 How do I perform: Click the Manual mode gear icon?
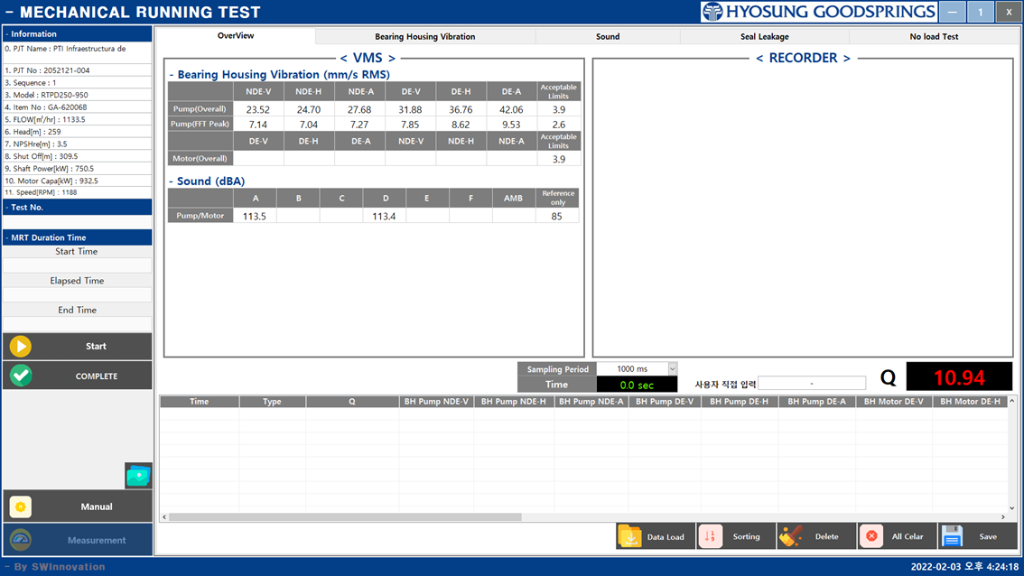pos(21,506)
